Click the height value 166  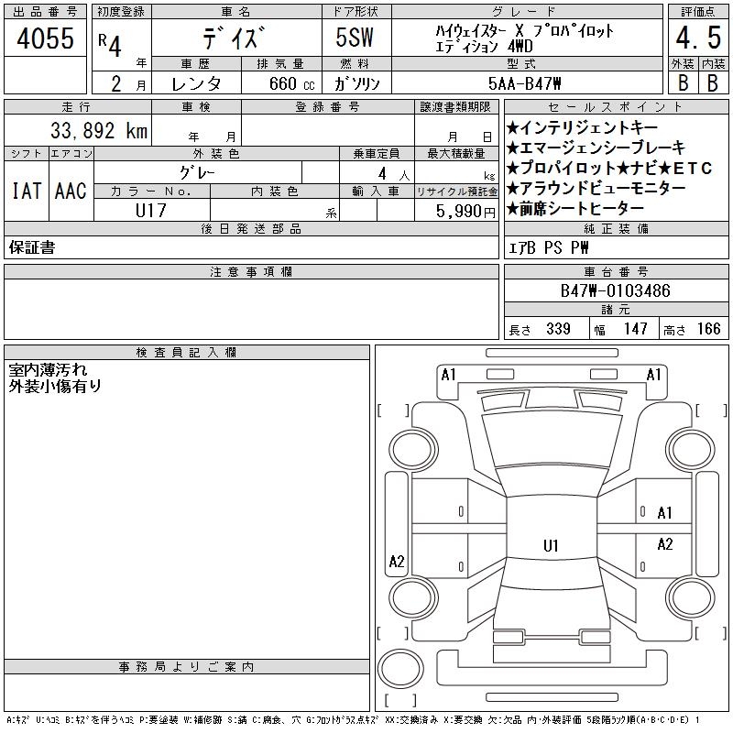tap(708, 329)
